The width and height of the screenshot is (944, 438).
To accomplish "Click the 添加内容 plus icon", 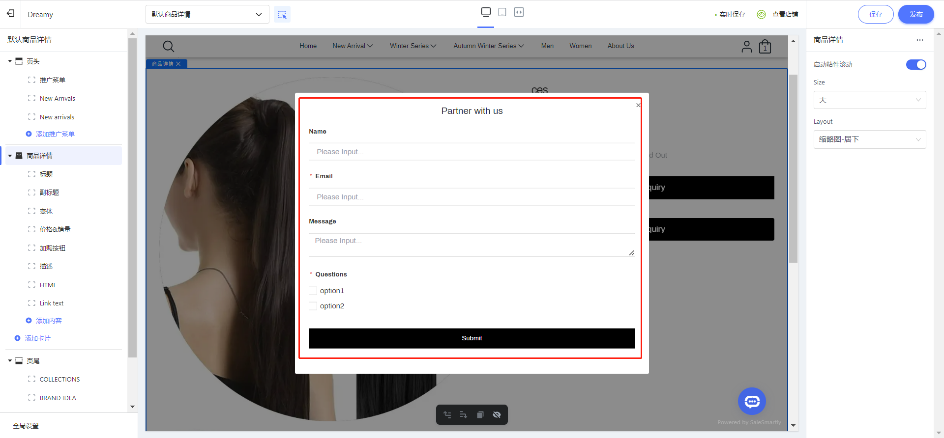I will click(x=29, y=321).
